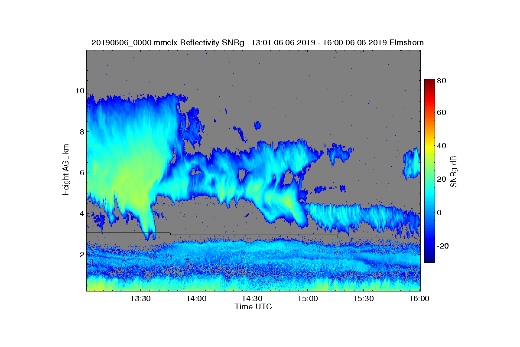Click the 15:30 time tick label
The height and width of the screenshot is (347, 520).
click(364, 298)
